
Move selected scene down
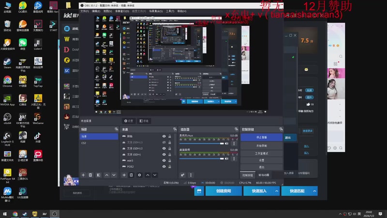click(114, 175)
